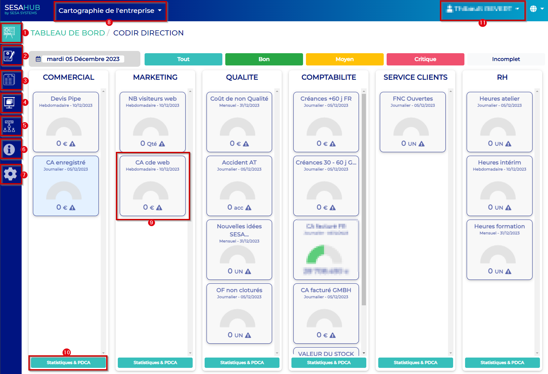This screenshot has width=548, height=374.
Task: Show Moyen status indicators
Action: pyautogui.click(x=344, y=59)
